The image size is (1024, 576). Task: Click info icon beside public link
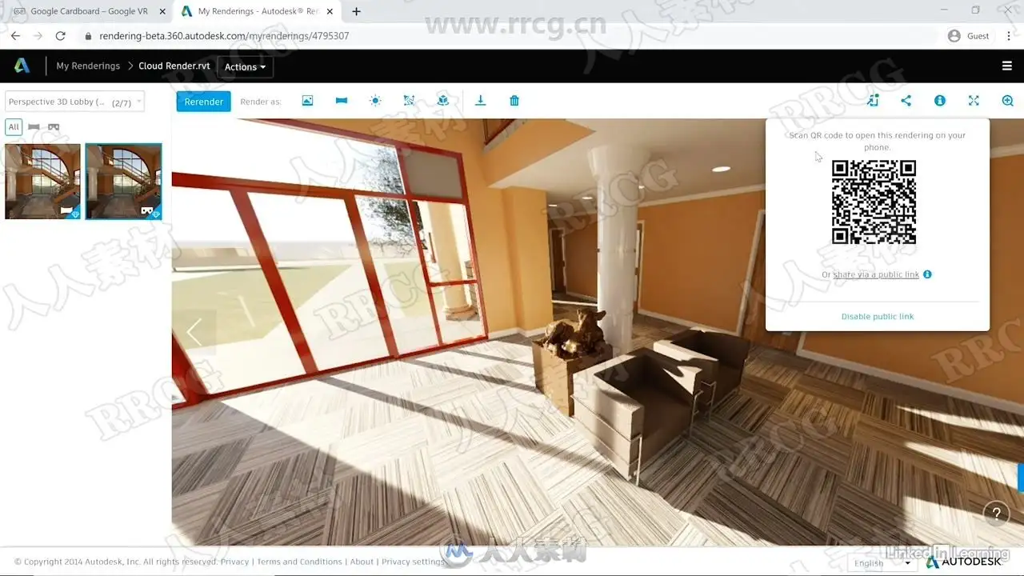(x=927, y=274)
